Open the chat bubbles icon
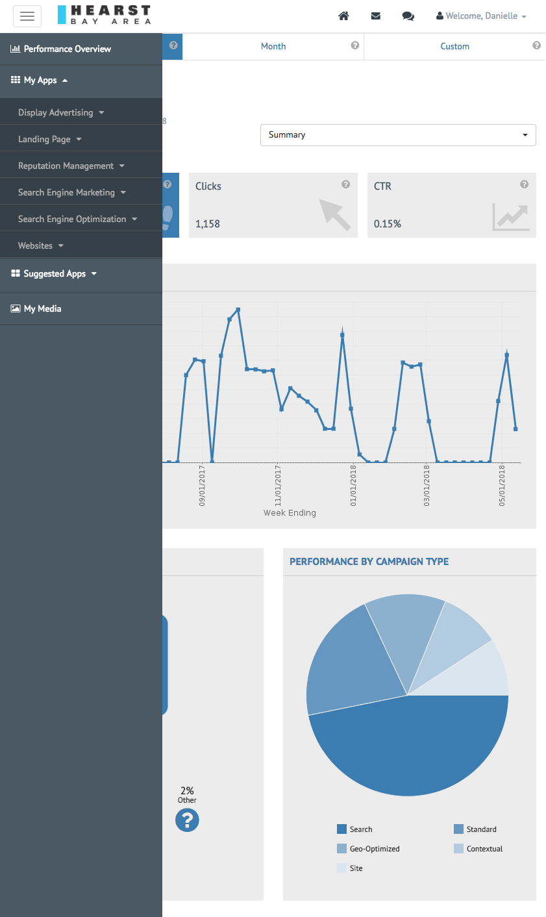The image size is (546, 917). (x=408, y=16)
